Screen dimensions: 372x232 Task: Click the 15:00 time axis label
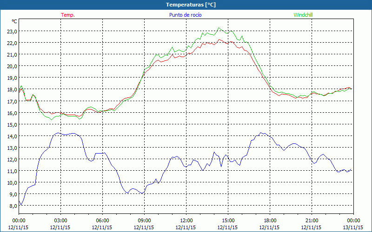(x=228, y=220)
